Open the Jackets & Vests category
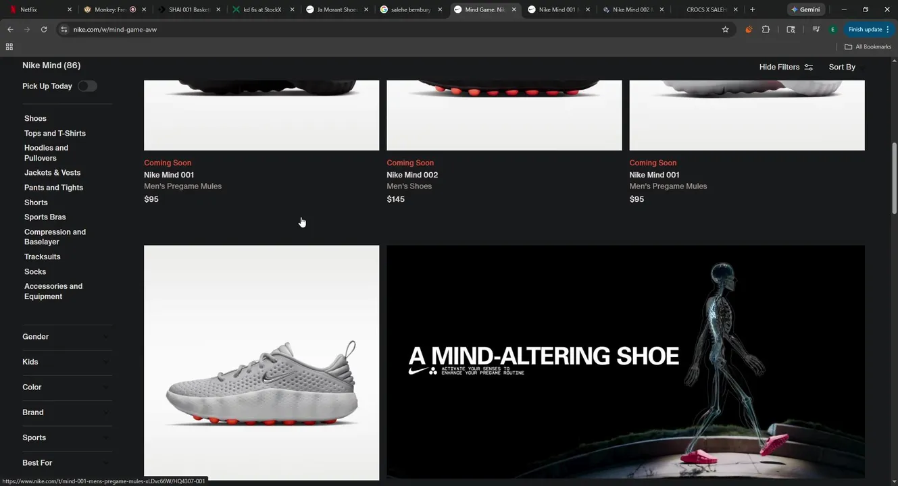Viewport: 898px width, 486px height. pos(52,173)
